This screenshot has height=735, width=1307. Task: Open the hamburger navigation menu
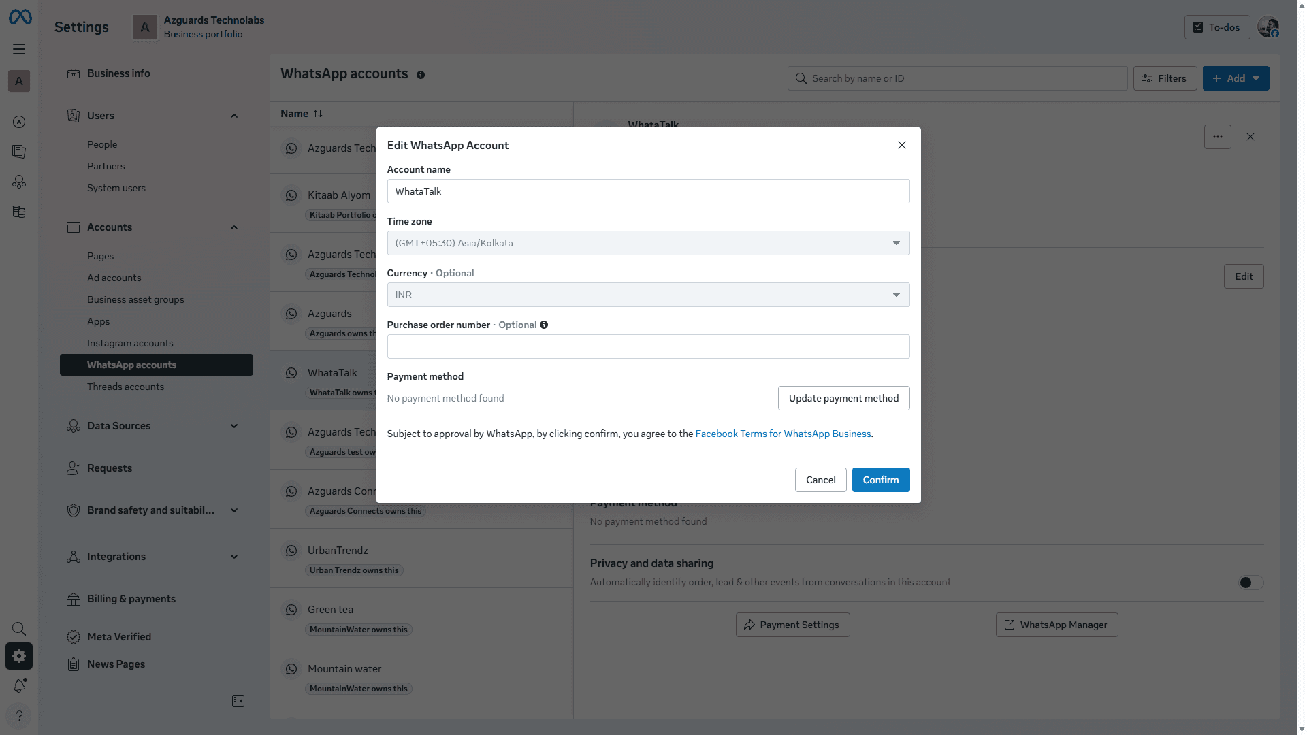point(19,49)
